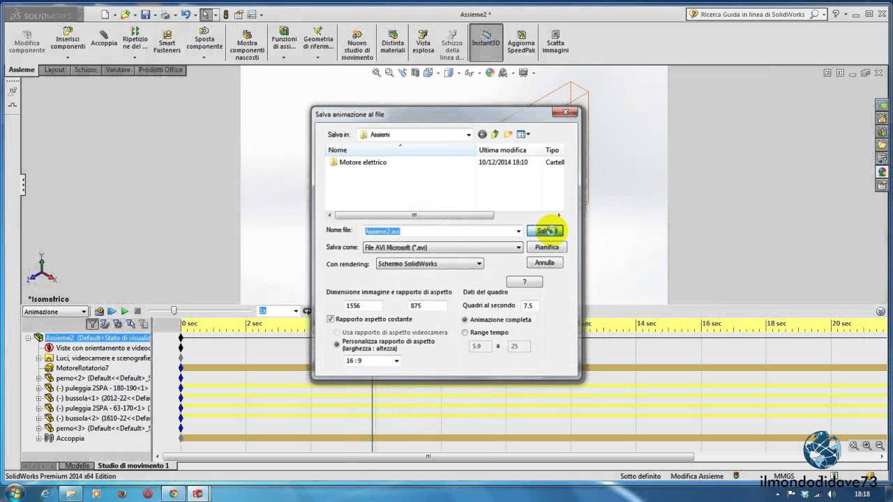Open the Motore elettrico folder entry
893x502 pixels.
pos(357,162)
